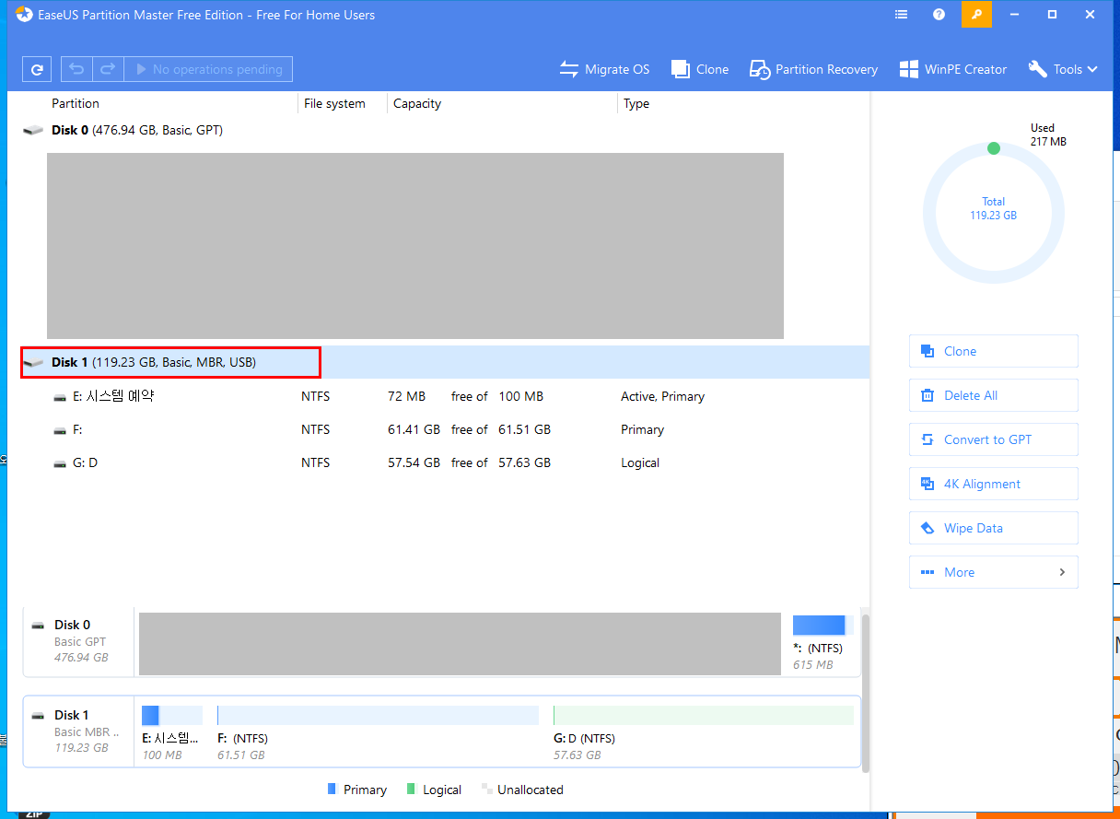
Task: Click the Convert to GPT button
Action: (993, 439)
